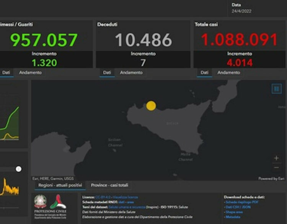The image size is (287, 224).
Task: Select Dati tab under Deceduti
Action: point(107,72)
